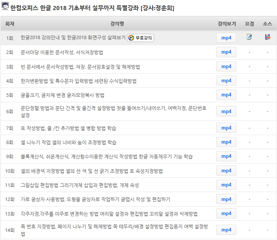Image resolution: width=277 pixels, height=240 pixels.
Task: Click the 요점 column header
Action: [249, 24]
